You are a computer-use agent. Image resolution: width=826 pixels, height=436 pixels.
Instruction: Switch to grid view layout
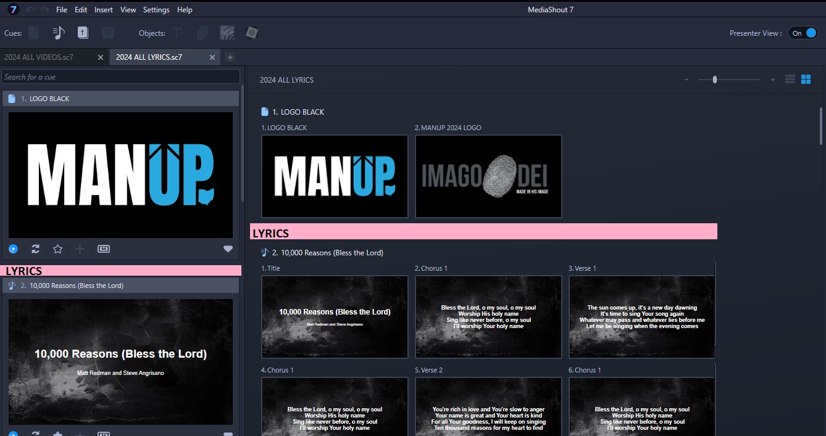tap(806, 80)
